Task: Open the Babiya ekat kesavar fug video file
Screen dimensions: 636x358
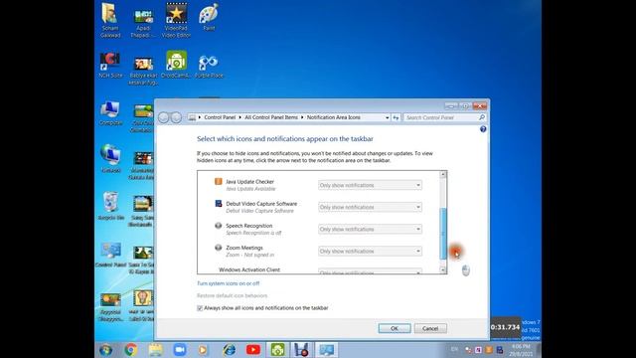Action: point(143,71)
